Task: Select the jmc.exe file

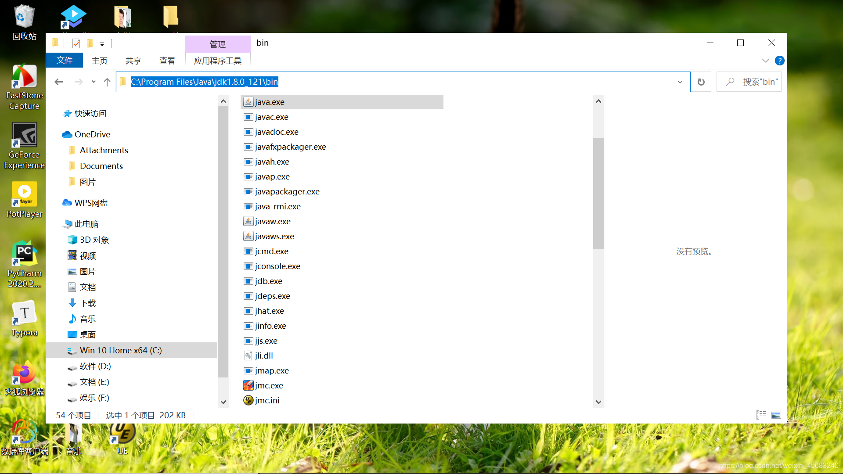Action: click(x=269, y=385)
